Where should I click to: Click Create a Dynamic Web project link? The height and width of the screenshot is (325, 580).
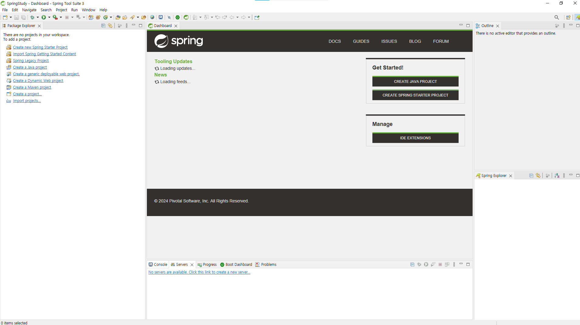[x=38, y=81]
